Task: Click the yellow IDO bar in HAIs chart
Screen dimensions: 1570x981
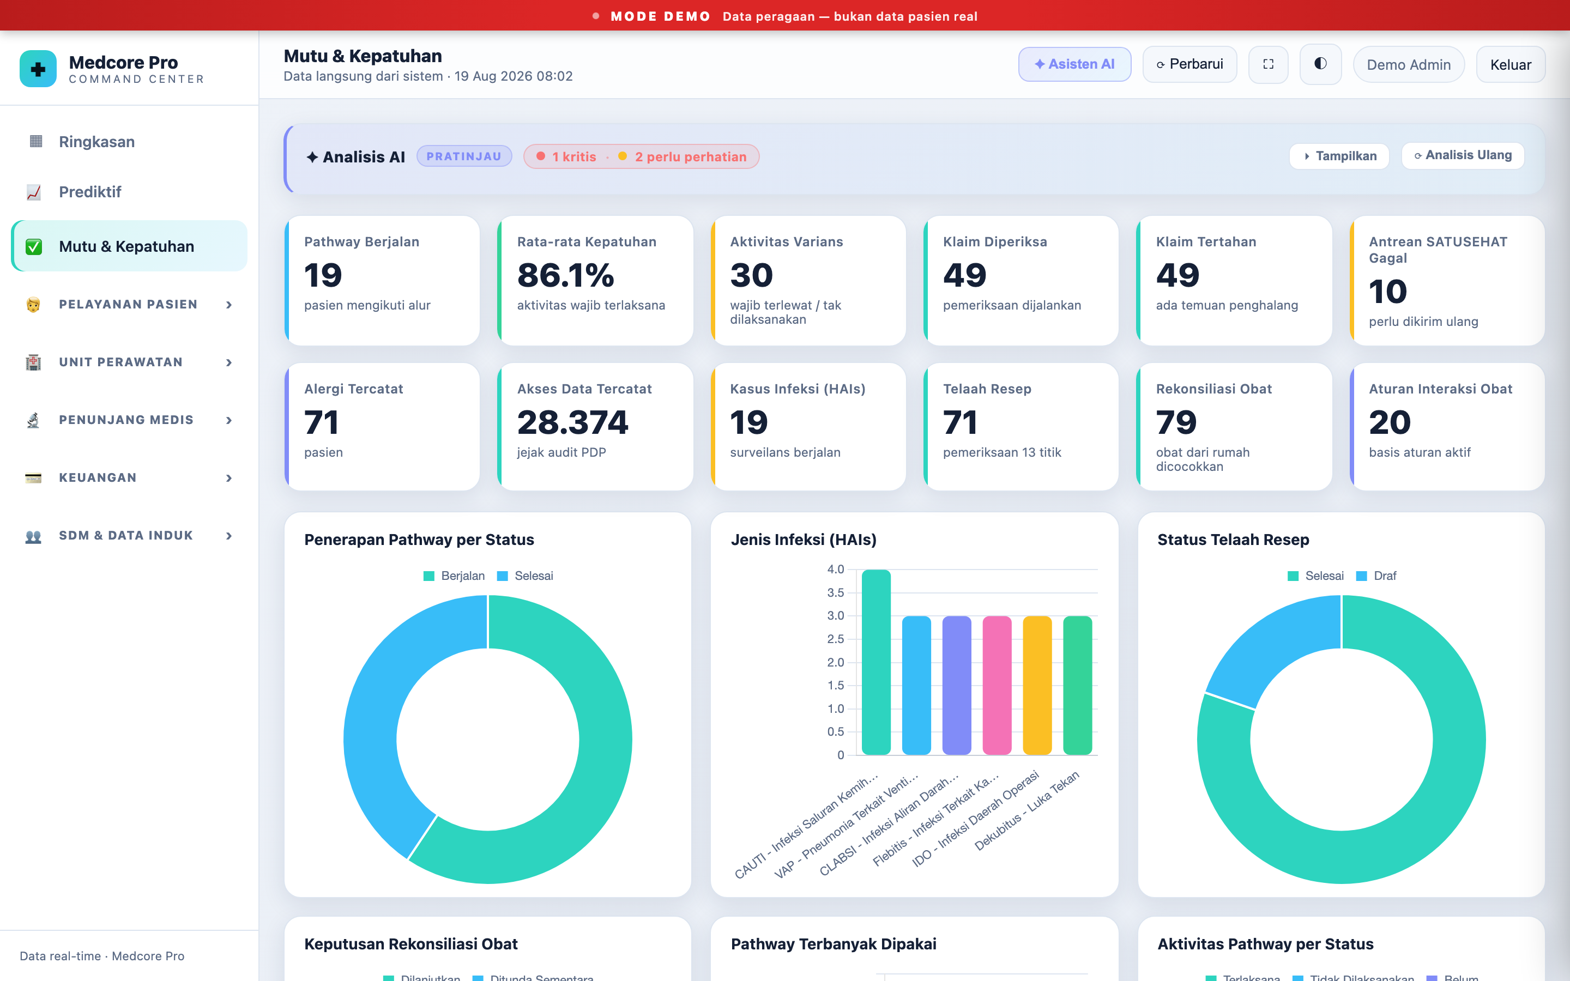Action: [1037, 685]
